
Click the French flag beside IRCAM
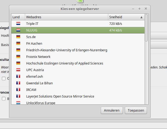tap(18, 90)
